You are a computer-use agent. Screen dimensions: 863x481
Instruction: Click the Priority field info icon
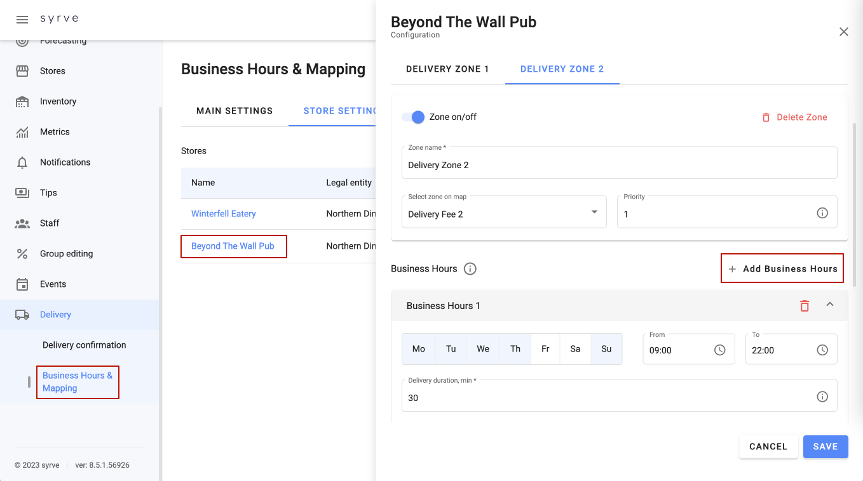[x=822, y=213]
